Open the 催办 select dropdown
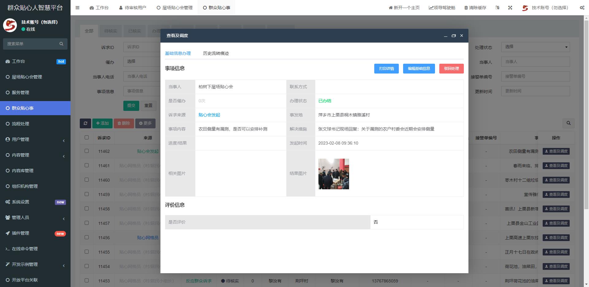Viewport: 589px width, 287px height. [142, 62]
